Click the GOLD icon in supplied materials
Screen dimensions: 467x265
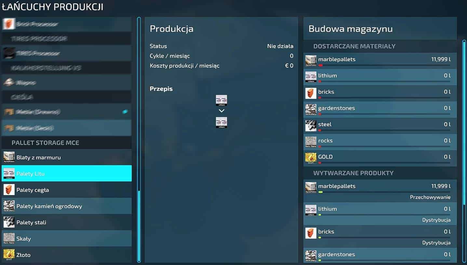click(311, 158)
